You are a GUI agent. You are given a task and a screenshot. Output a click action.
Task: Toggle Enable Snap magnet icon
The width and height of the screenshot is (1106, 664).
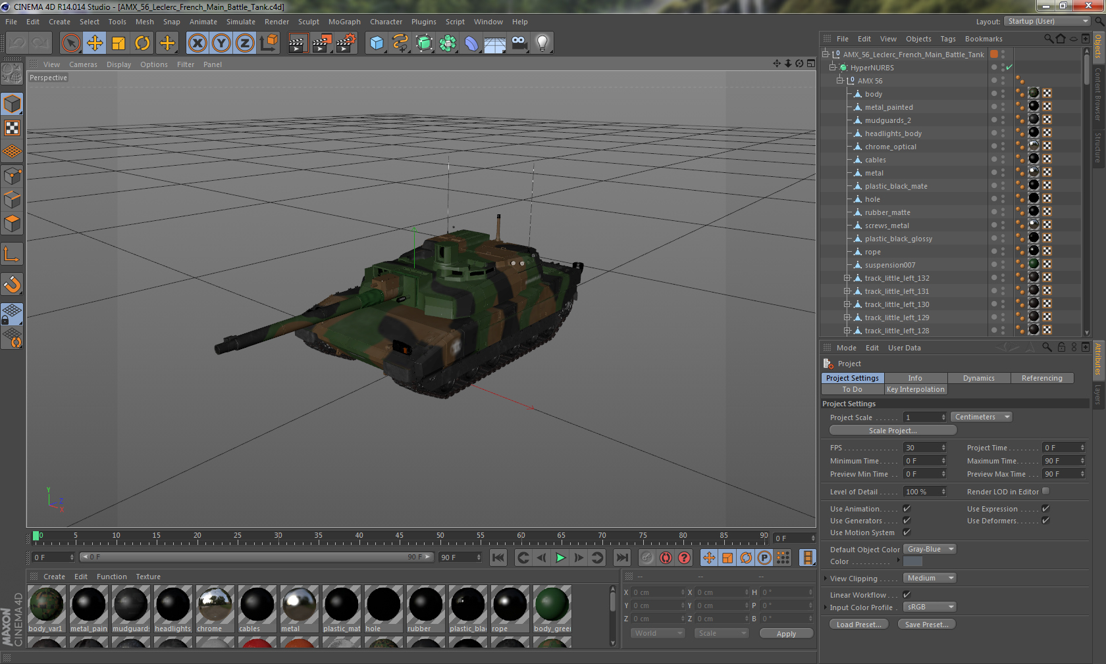click(x=12, y=284)
